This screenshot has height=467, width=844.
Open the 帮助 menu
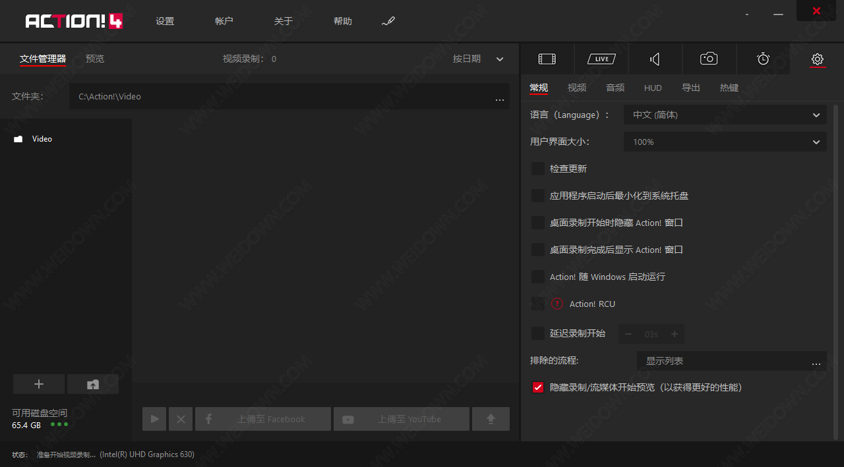[x=343, y=21]
